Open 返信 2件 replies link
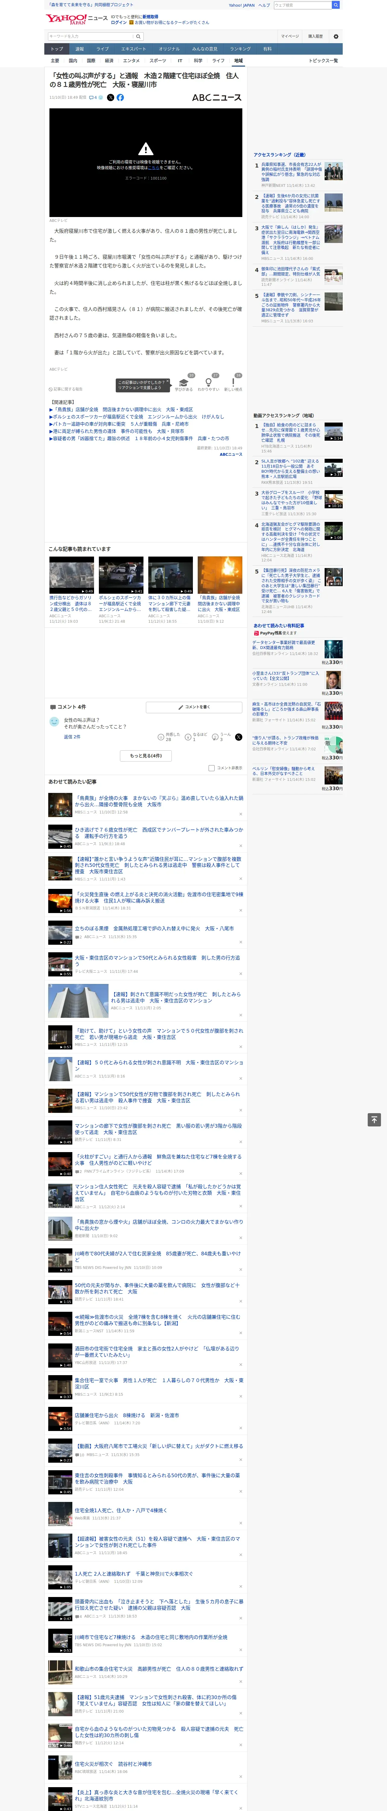387x1811 pixels. coord(72,737)
